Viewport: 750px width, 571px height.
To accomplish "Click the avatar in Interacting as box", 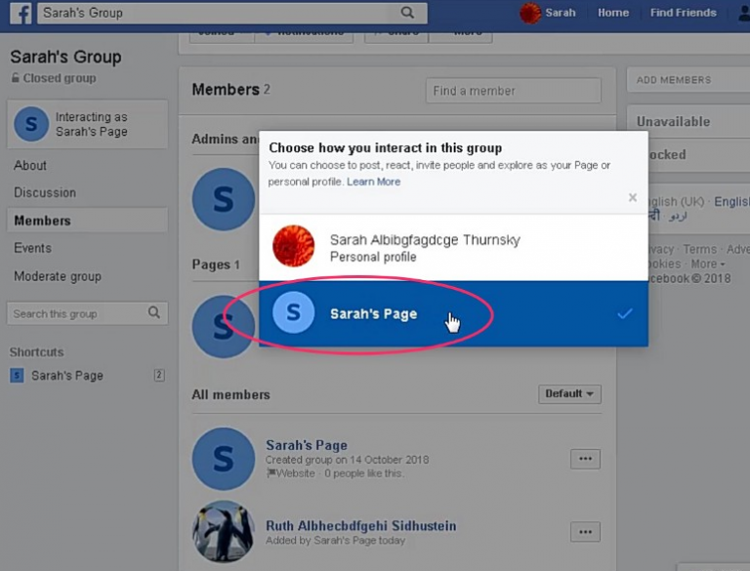I will coord(31,124).
